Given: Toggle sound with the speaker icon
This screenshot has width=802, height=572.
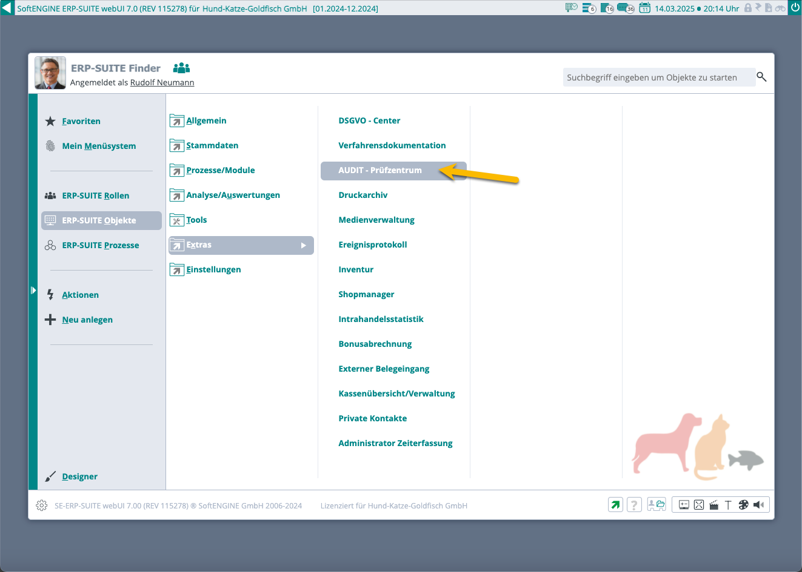Looking at the screenshot, I should pos(758,505).
